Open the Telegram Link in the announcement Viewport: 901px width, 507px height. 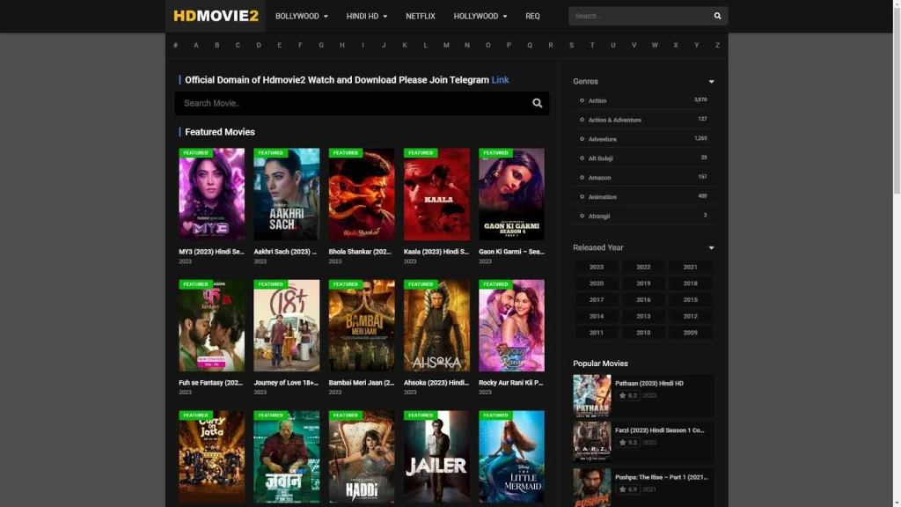click(x=500, y=79)
